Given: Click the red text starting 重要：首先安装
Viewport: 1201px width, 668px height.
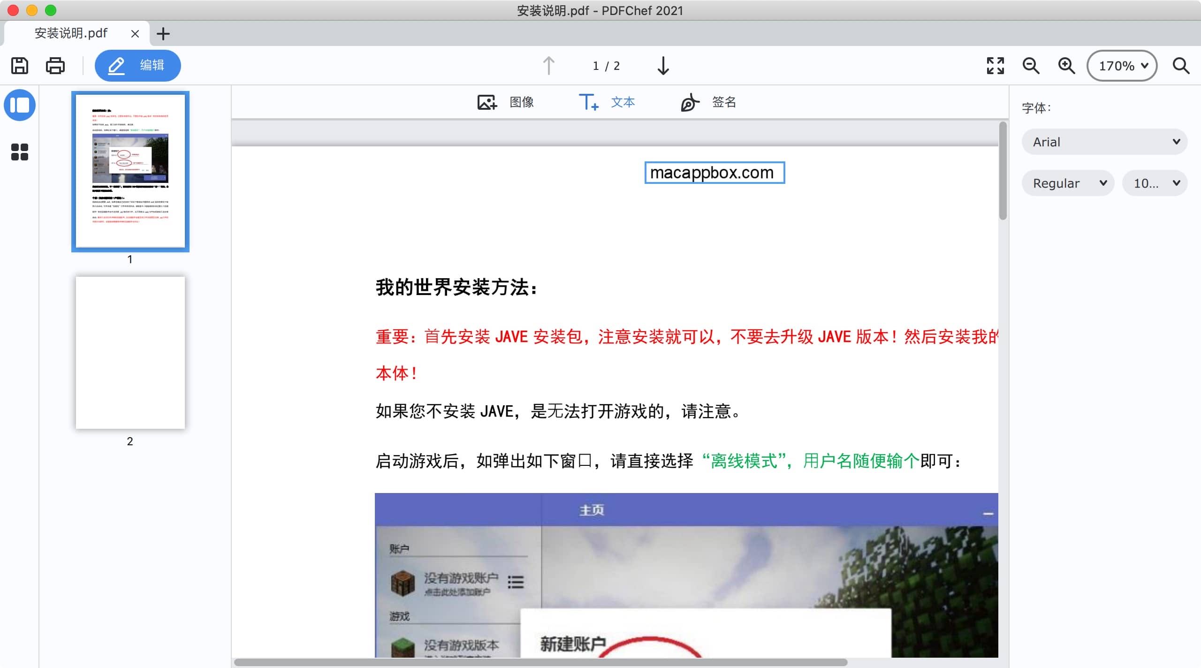Looking at the screenshot, I should 687,337.
